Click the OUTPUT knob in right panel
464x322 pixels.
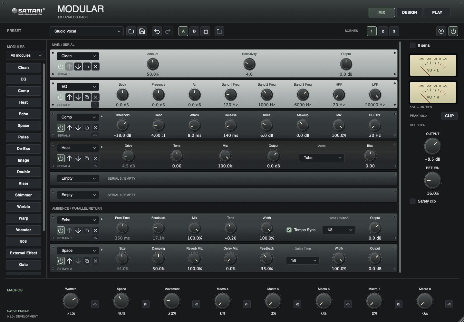point(432,146)
